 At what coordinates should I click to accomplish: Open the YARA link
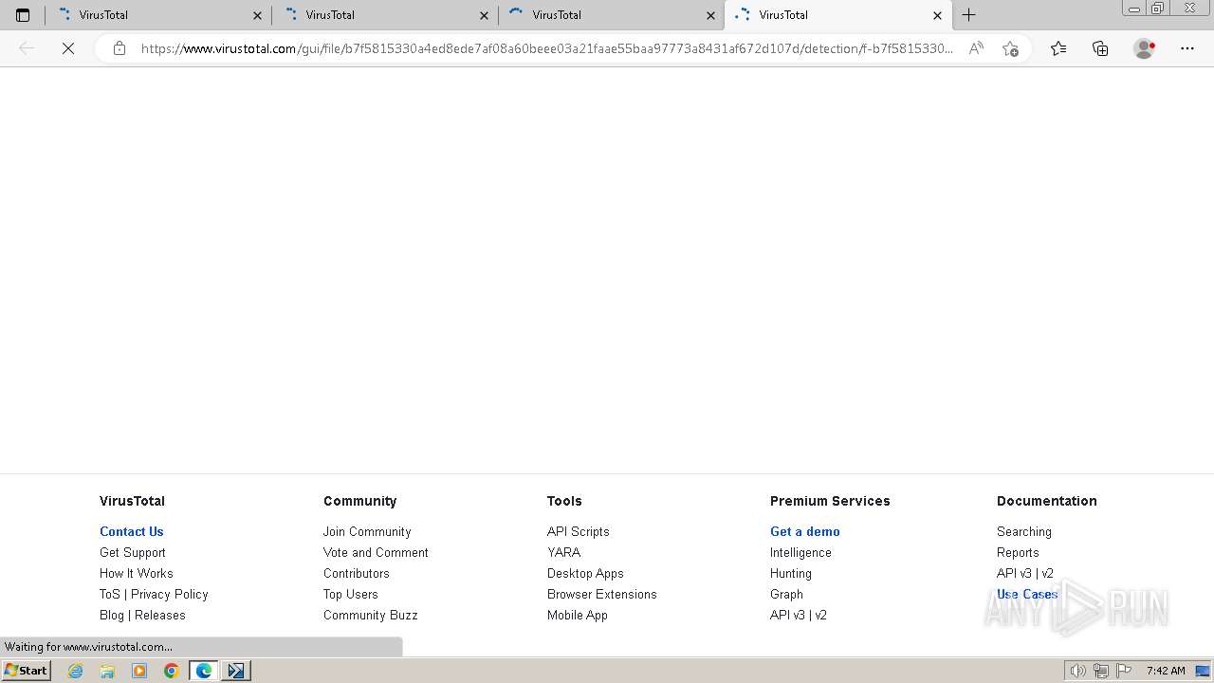[x=563, y=552]
